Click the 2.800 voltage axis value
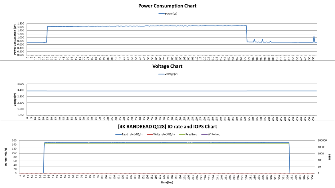 [x=21, y=96]
